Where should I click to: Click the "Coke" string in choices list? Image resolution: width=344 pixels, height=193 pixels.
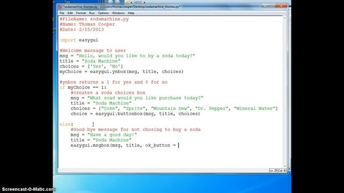point(109,108)
